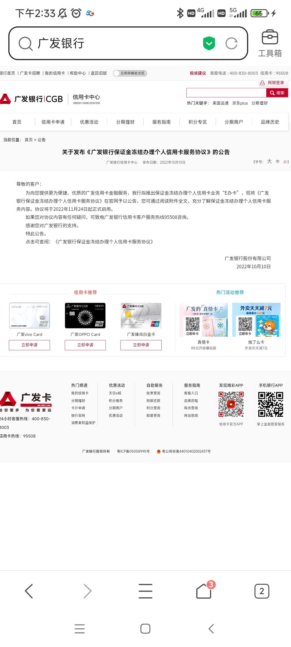Screen dimensions: 291x647
Task: Click the 网银登录 user icon
Action: click(262, 83)
